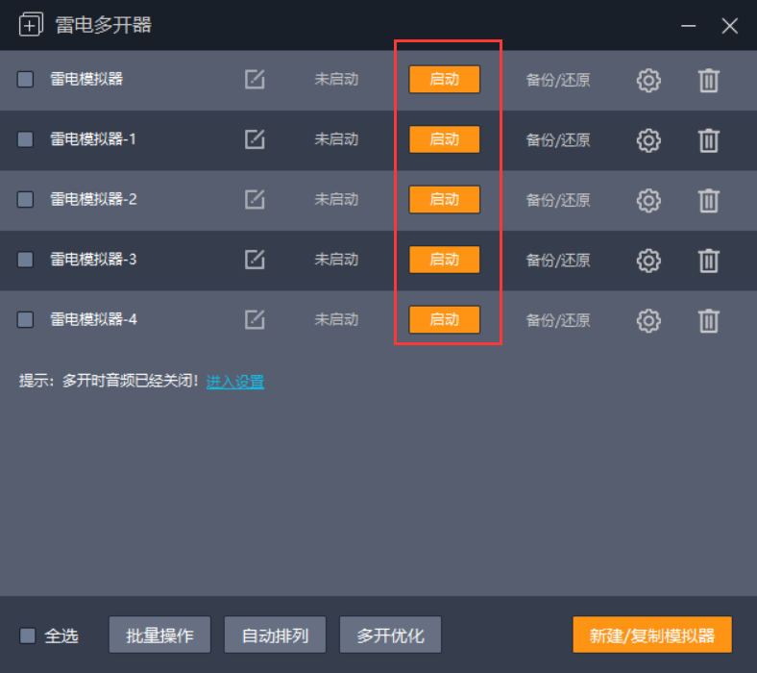Screen dimensions: 757x673
Task: Tick the checkbox for 雷电模拟器-2
Action: (x=25, y=199)
